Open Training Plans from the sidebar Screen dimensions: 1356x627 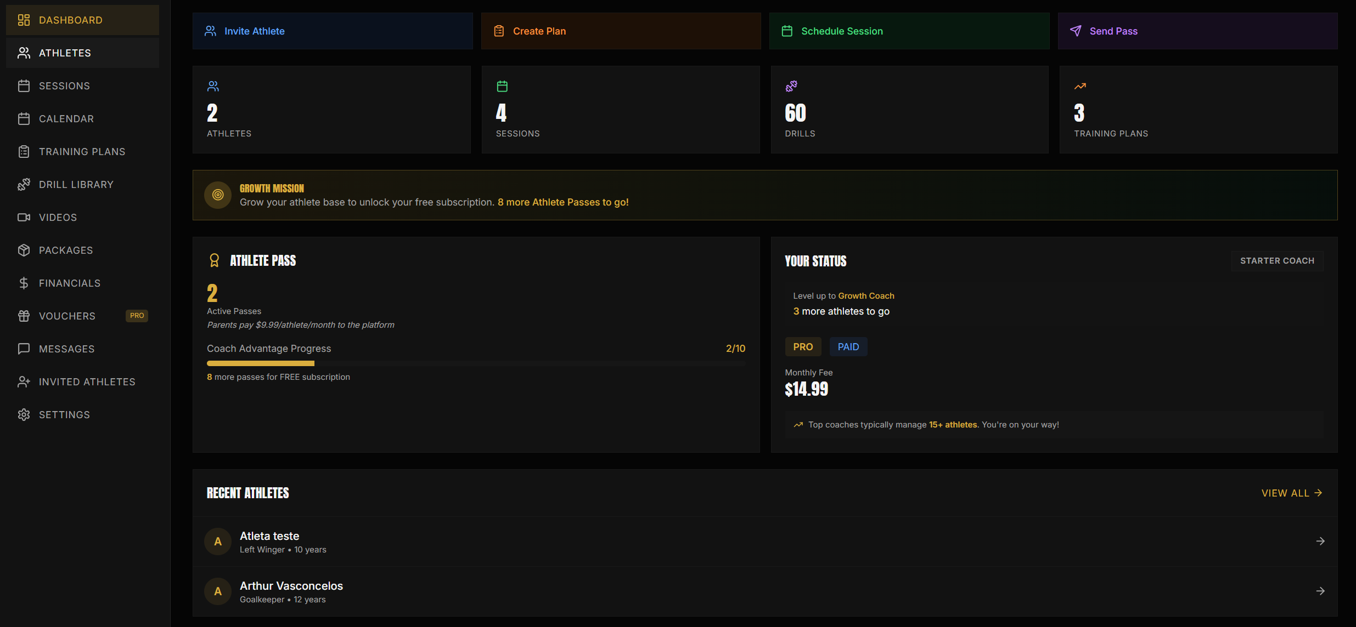82,152
